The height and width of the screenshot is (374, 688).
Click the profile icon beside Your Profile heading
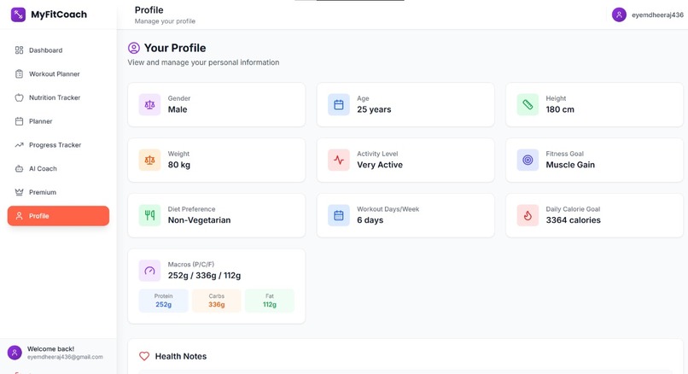point(134,48)
